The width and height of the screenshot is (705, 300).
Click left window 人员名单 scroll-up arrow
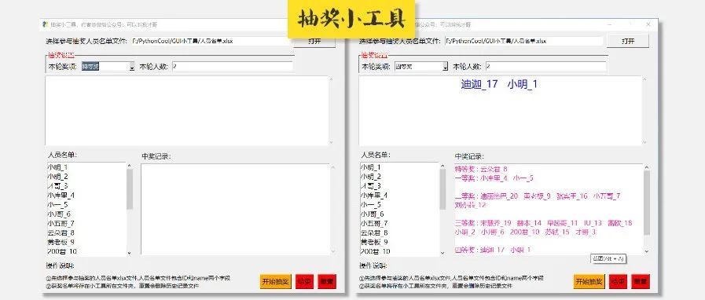coord(130,165)
